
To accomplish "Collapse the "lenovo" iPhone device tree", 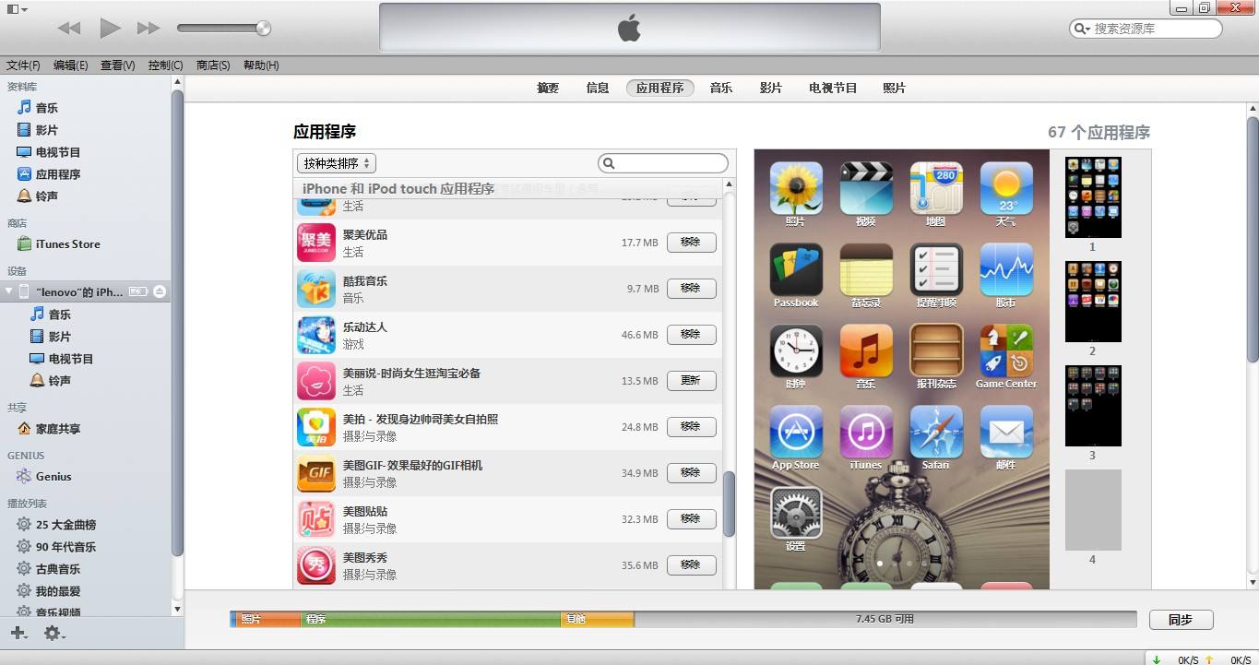I will (x=9, y=291).
